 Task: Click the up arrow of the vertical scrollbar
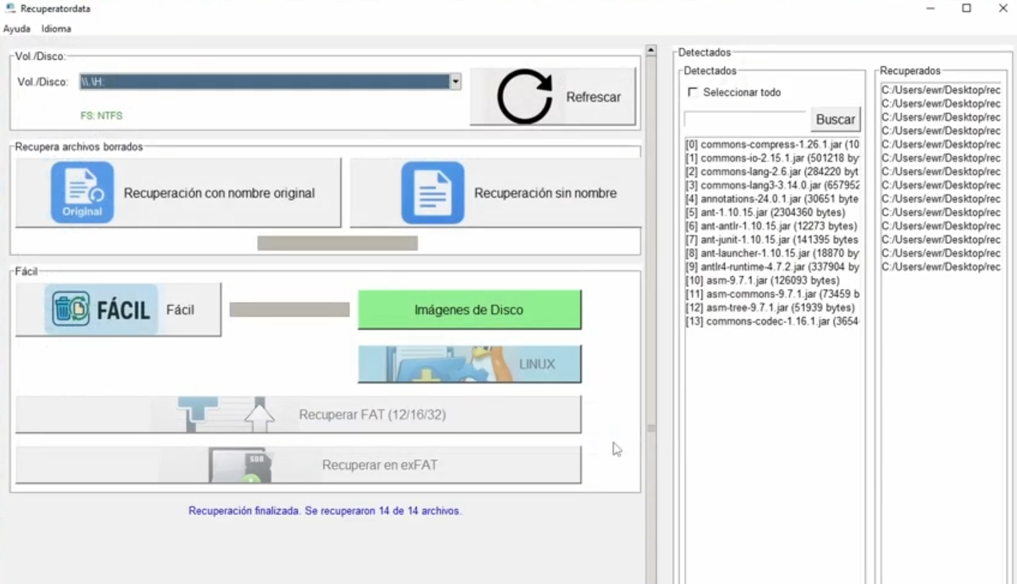tap(651, 51)
